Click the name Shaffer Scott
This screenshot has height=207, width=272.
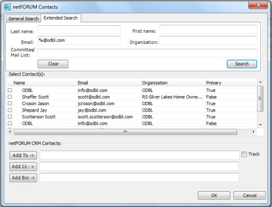pos(35,97)
